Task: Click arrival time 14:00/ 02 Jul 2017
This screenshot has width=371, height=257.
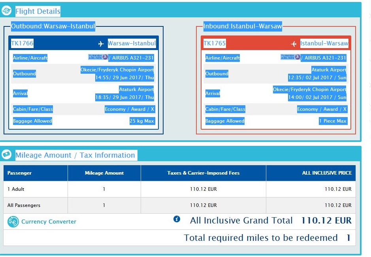Action: 310,97
